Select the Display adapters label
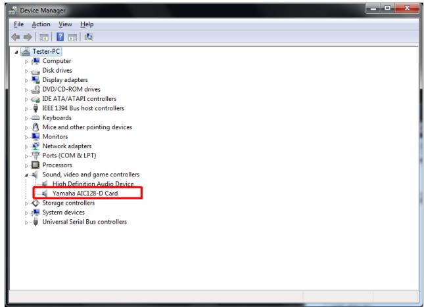Image resolution: width=424 pixels, height=307 pixels. 65,80
